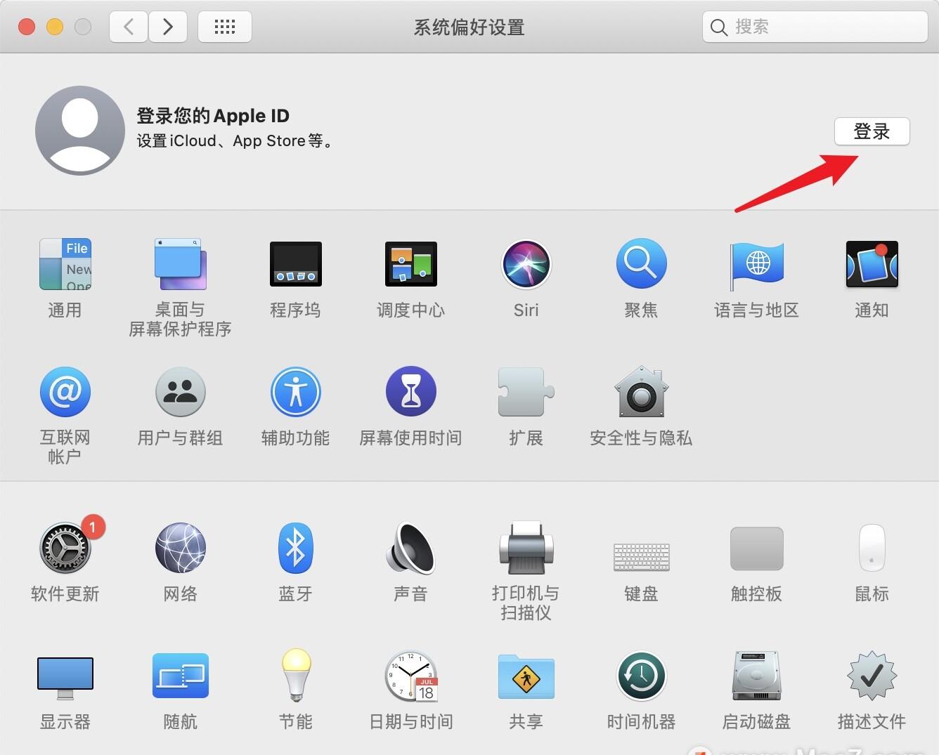The width and height of the screenshot is (939, 755).
Task: Open the 键盘 (Keyboard) preferences
Action: [641, 556]
